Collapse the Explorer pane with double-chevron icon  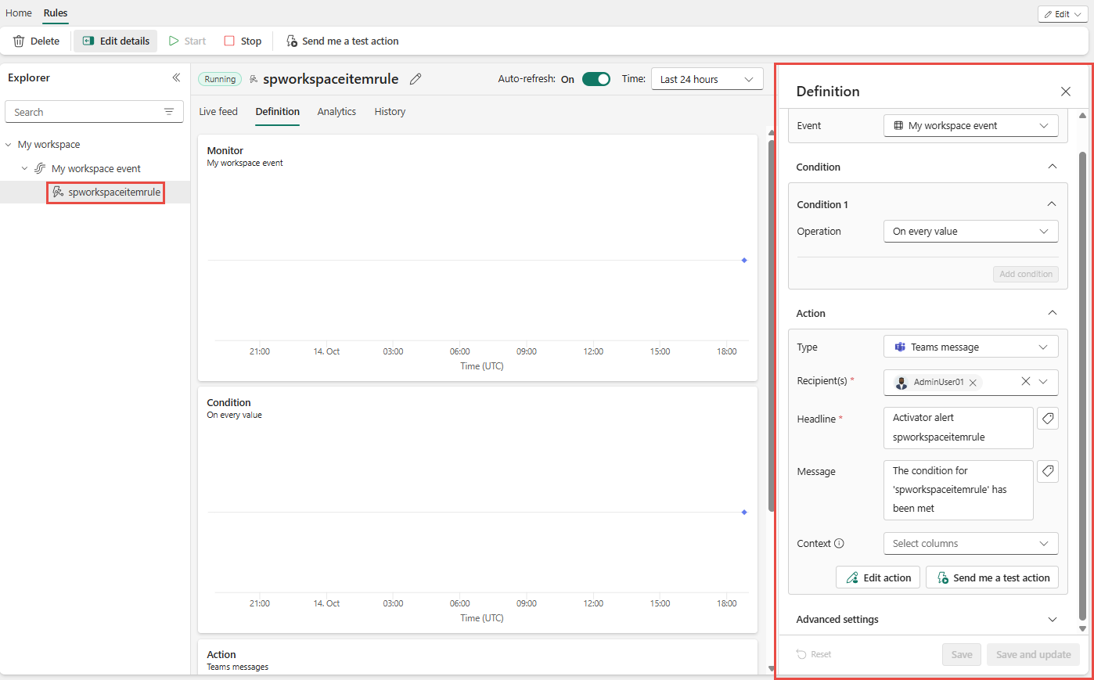click(176, 77)
